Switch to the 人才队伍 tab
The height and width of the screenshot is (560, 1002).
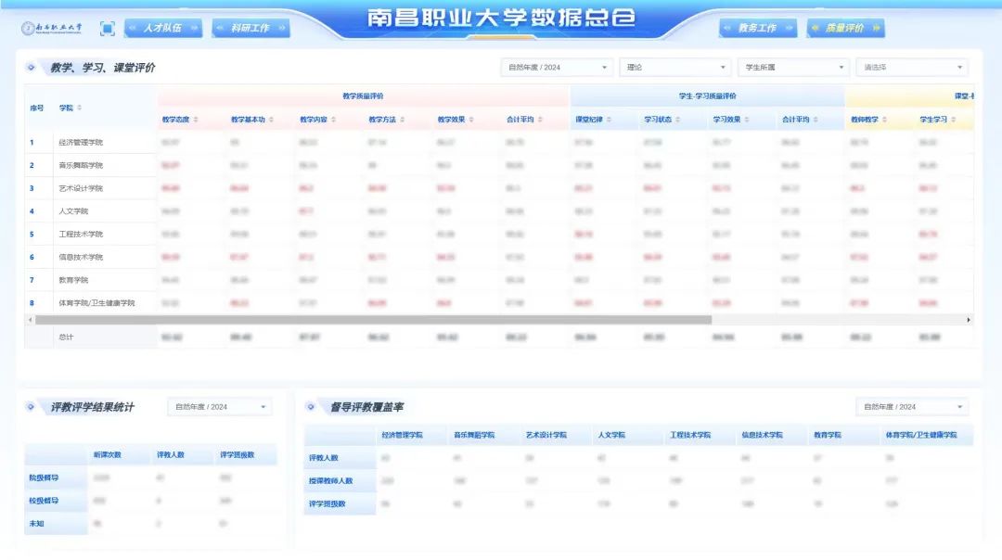[x=163, y=29]
